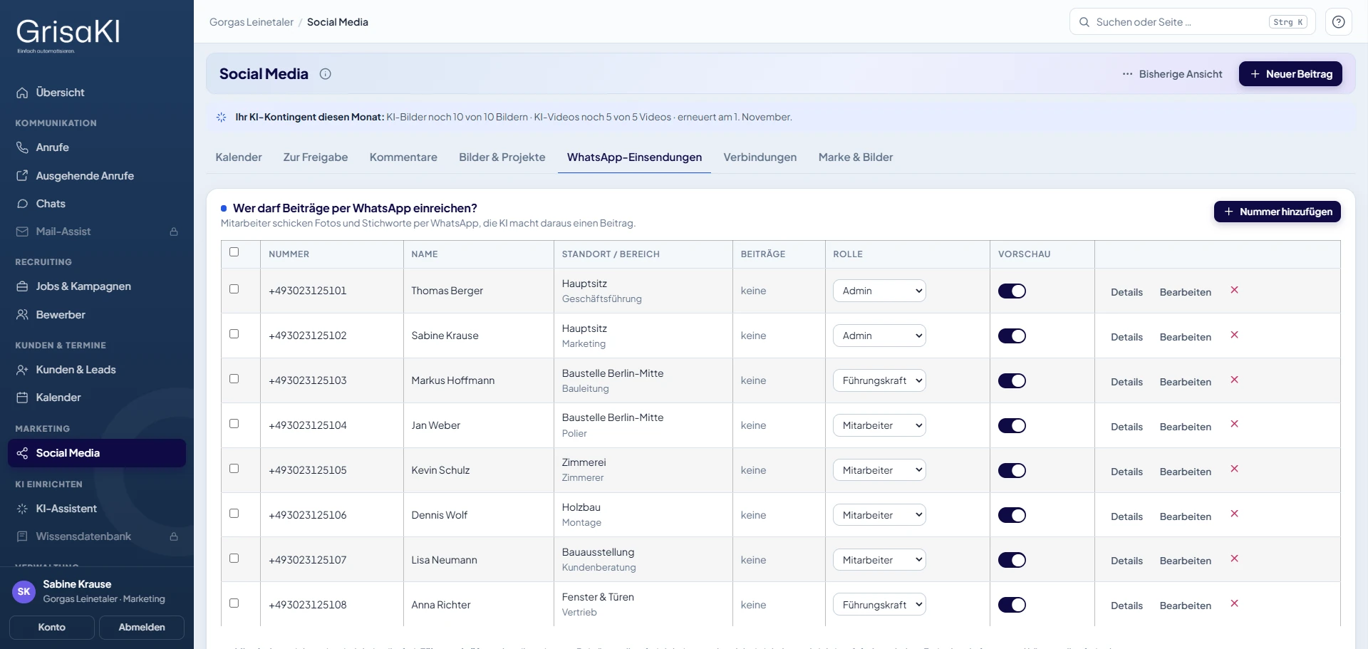Screen dimensions: 1368x649
Task: Expand Anna Richter's Führungskraft dropdown
Action: pos(879,605)
